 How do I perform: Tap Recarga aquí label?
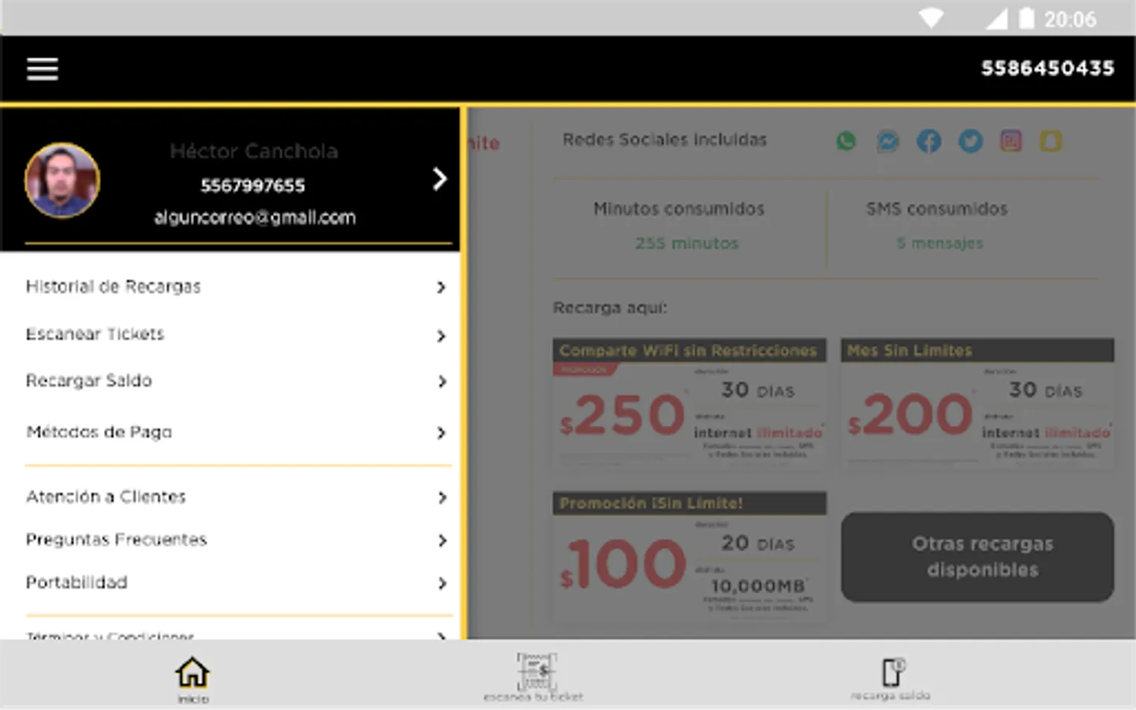pyautogui.click(x=610, y=308)
